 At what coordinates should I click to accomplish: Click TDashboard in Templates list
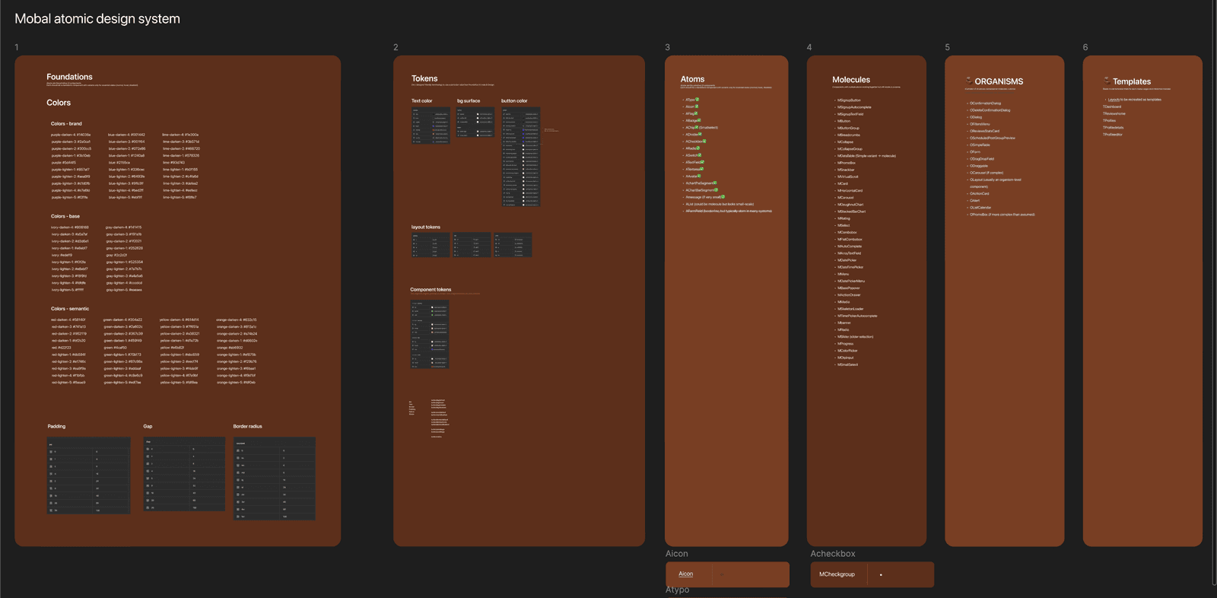[x=1112, y=107]
